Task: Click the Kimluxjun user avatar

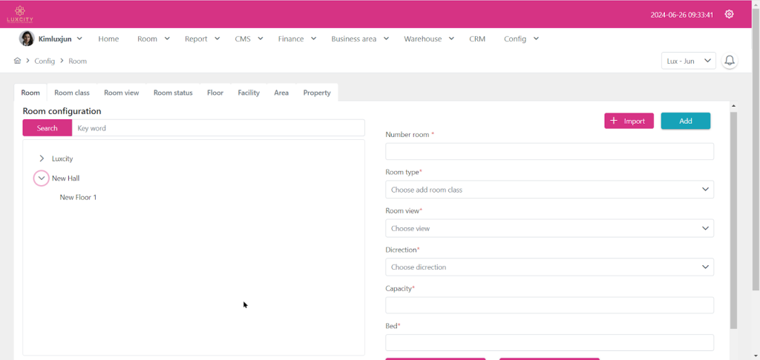Action: click(27, 39)
